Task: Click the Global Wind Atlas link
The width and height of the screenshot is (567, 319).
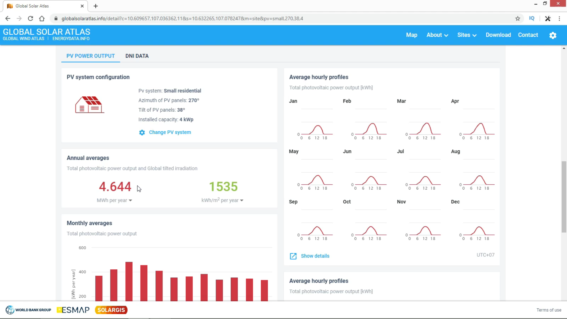Action: (23, 39)
